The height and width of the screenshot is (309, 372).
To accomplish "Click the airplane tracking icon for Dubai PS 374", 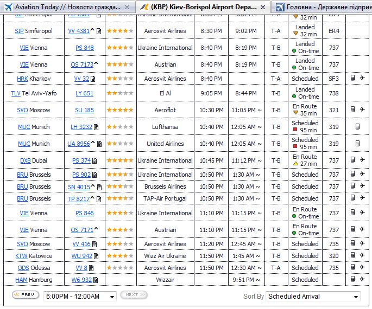I will 362,160.
